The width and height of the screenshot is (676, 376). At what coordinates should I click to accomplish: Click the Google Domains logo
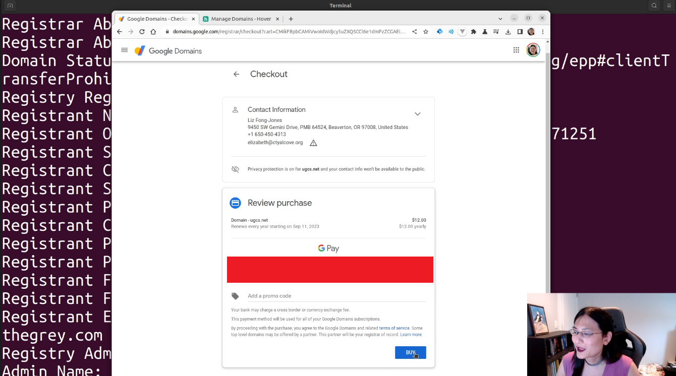point(168,51)
